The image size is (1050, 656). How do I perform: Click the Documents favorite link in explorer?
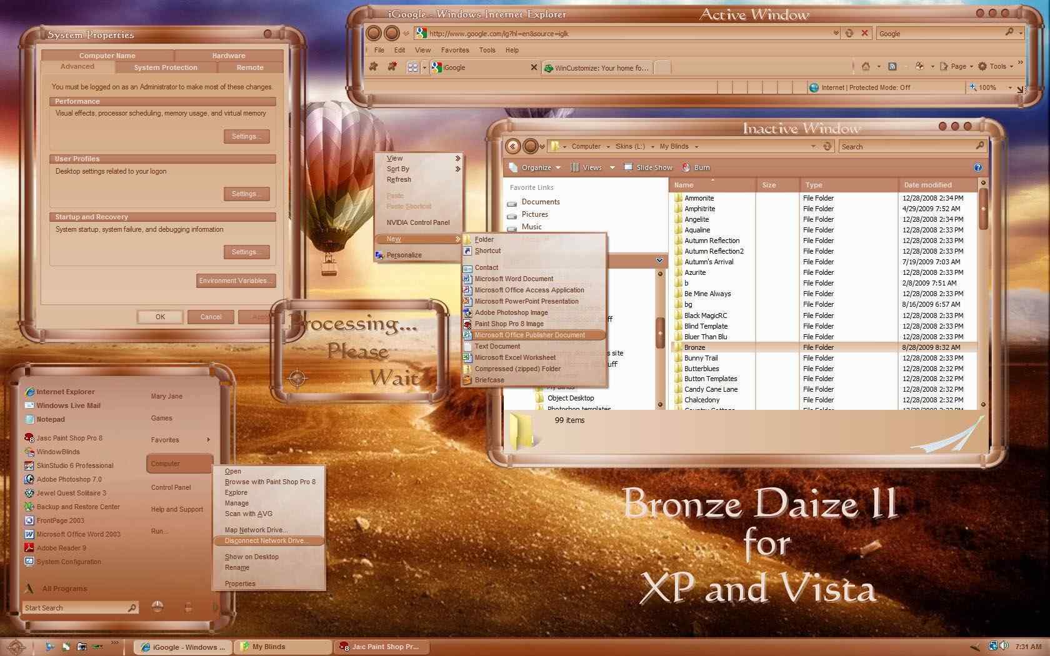(541, 202)
